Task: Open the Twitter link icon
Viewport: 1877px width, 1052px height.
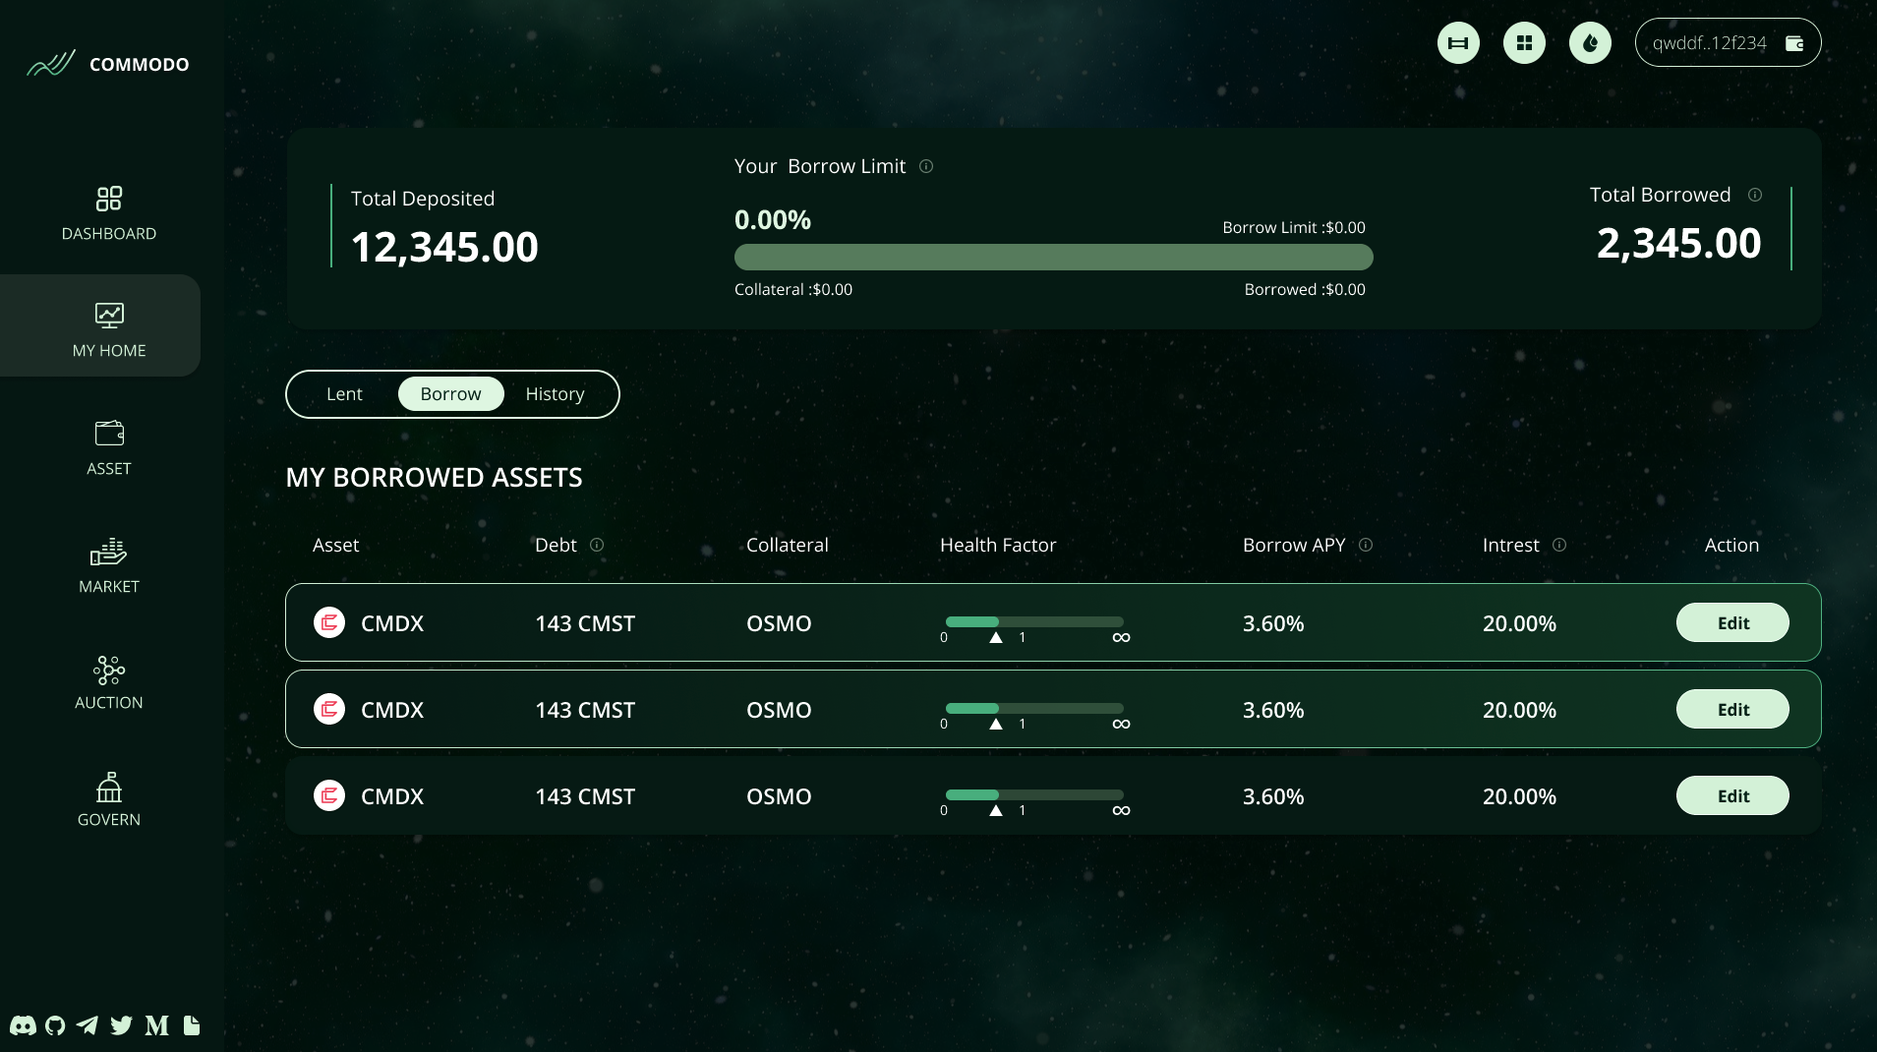Action: click(x=121, y=1025)
